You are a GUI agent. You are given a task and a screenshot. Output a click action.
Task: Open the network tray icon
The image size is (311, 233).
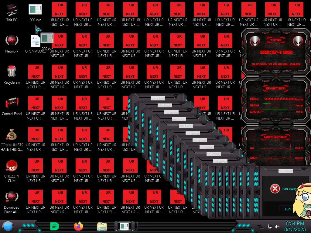(270, 226)
